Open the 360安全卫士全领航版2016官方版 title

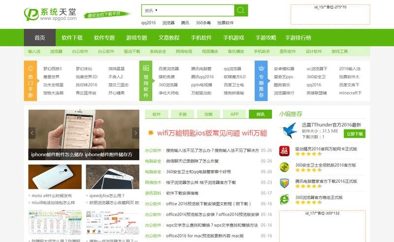pos(326,165)
